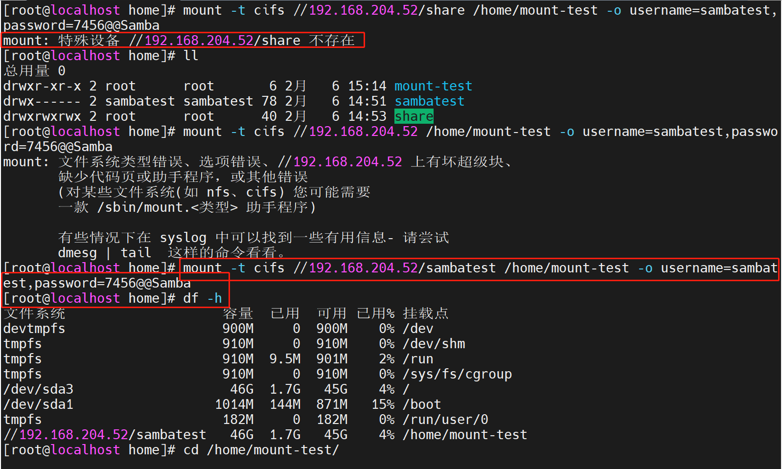
Task: Click the 'dmesg | tail' suggestion text
Action: [105, 253]
